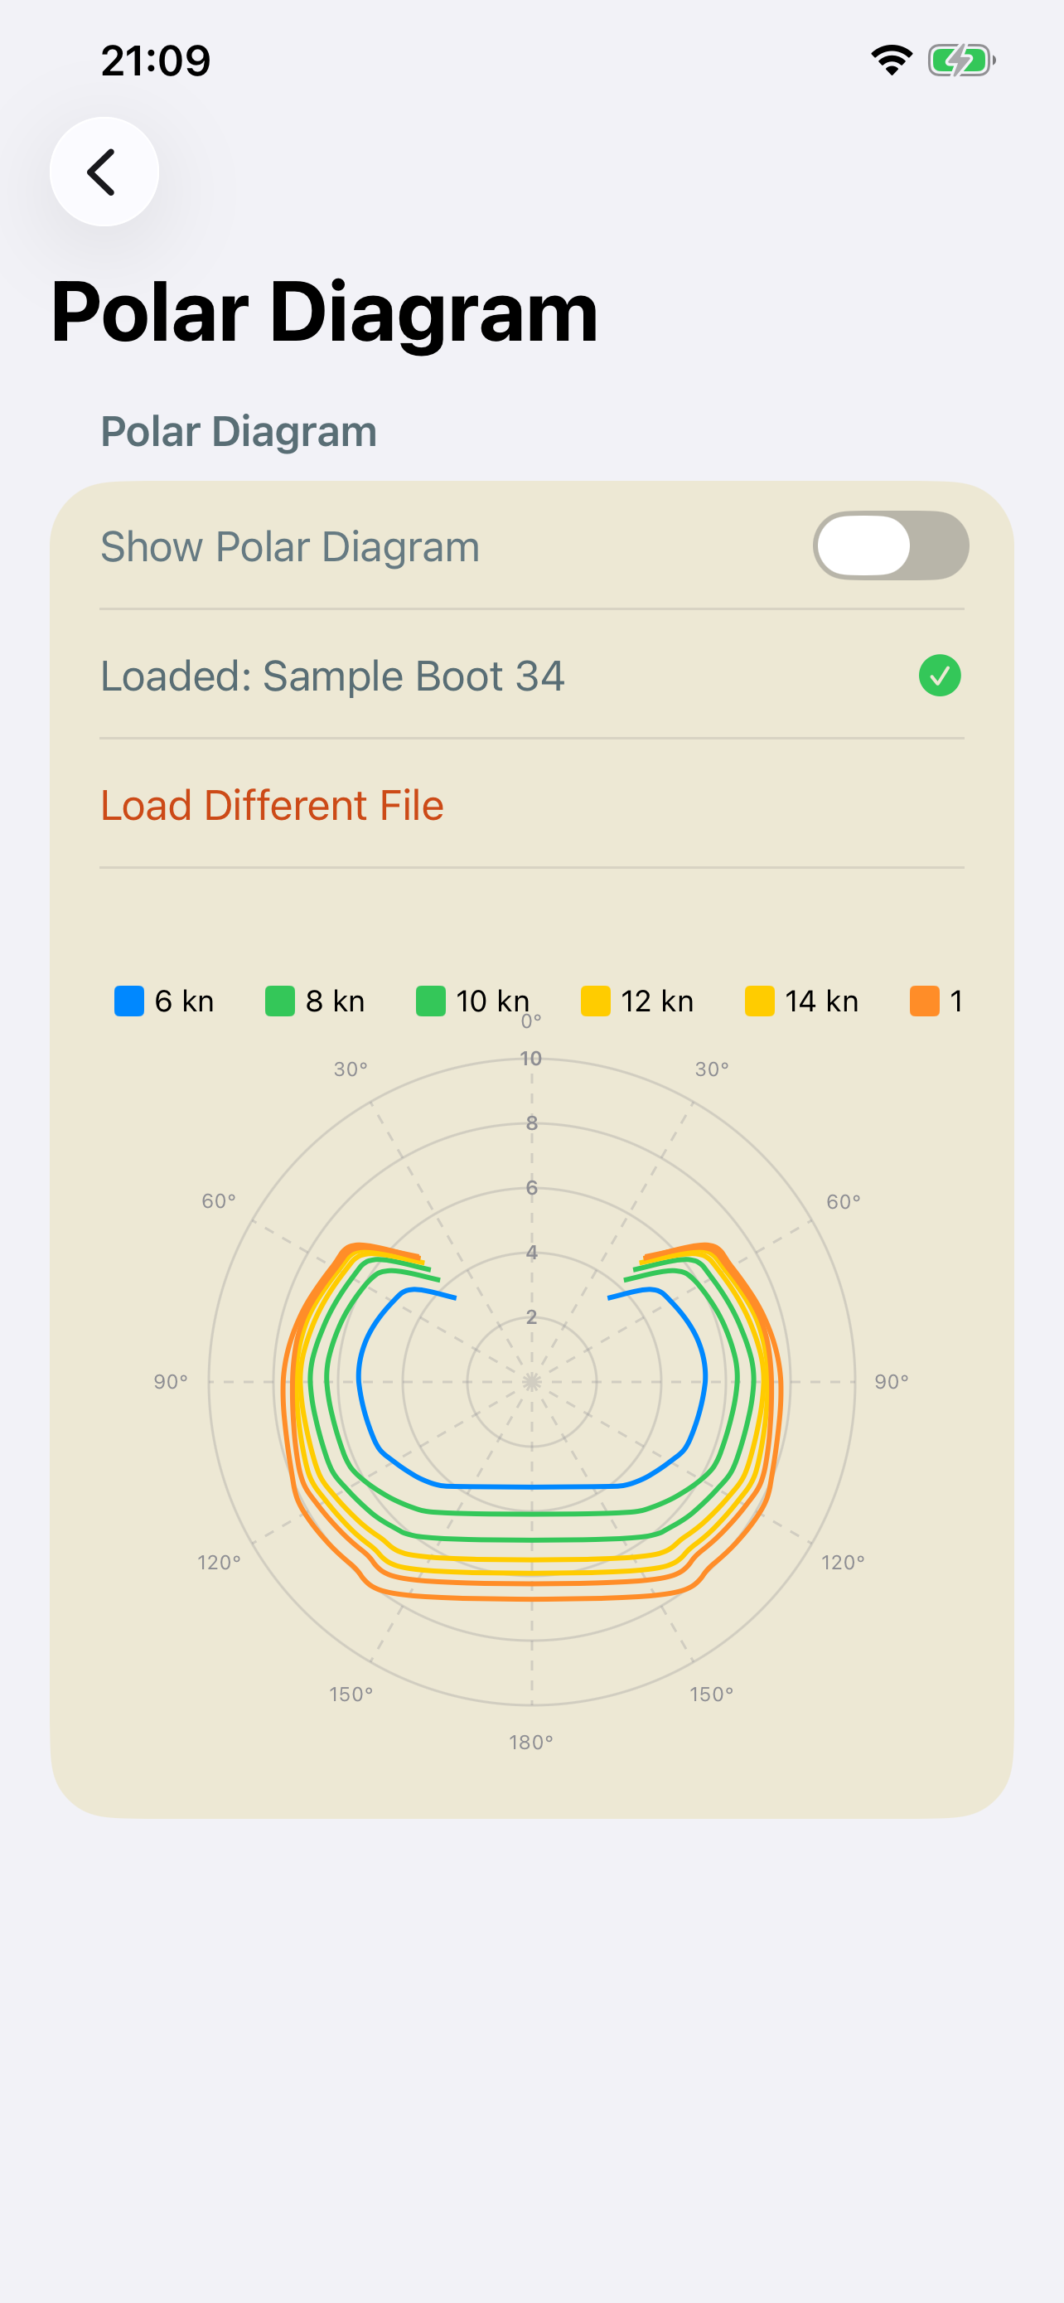Tap the green 8 kn legend swatch

[x=279, y=1001]
